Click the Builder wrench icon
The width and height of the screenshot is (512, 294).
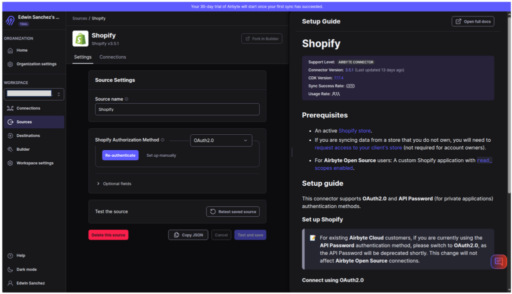[10, 149]
